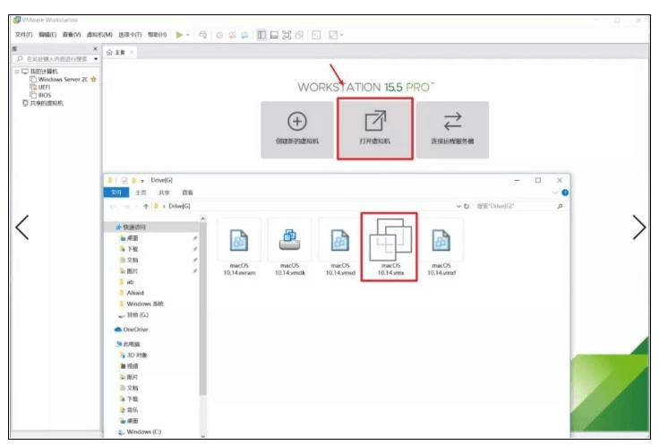This screenshot has height=445, width=668.
Task: Click the 连接远程服务器 tile
Action: point(452,130)
